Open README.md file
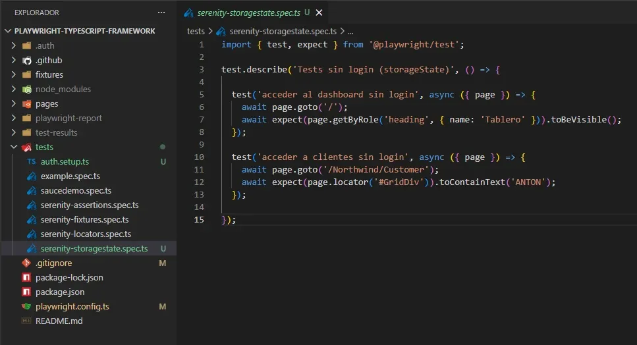Screen dimensions: 637x345 pyautogui.click(x=59, y=321)
